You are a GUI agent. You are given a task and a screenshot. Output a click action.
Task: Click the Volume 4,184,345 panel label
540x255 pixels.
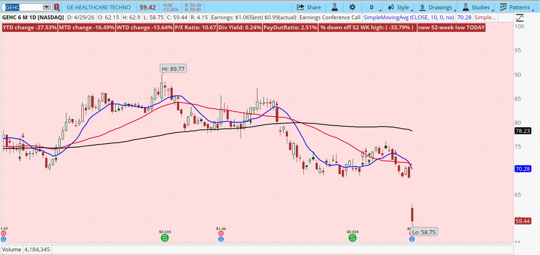tap(26, 249)
